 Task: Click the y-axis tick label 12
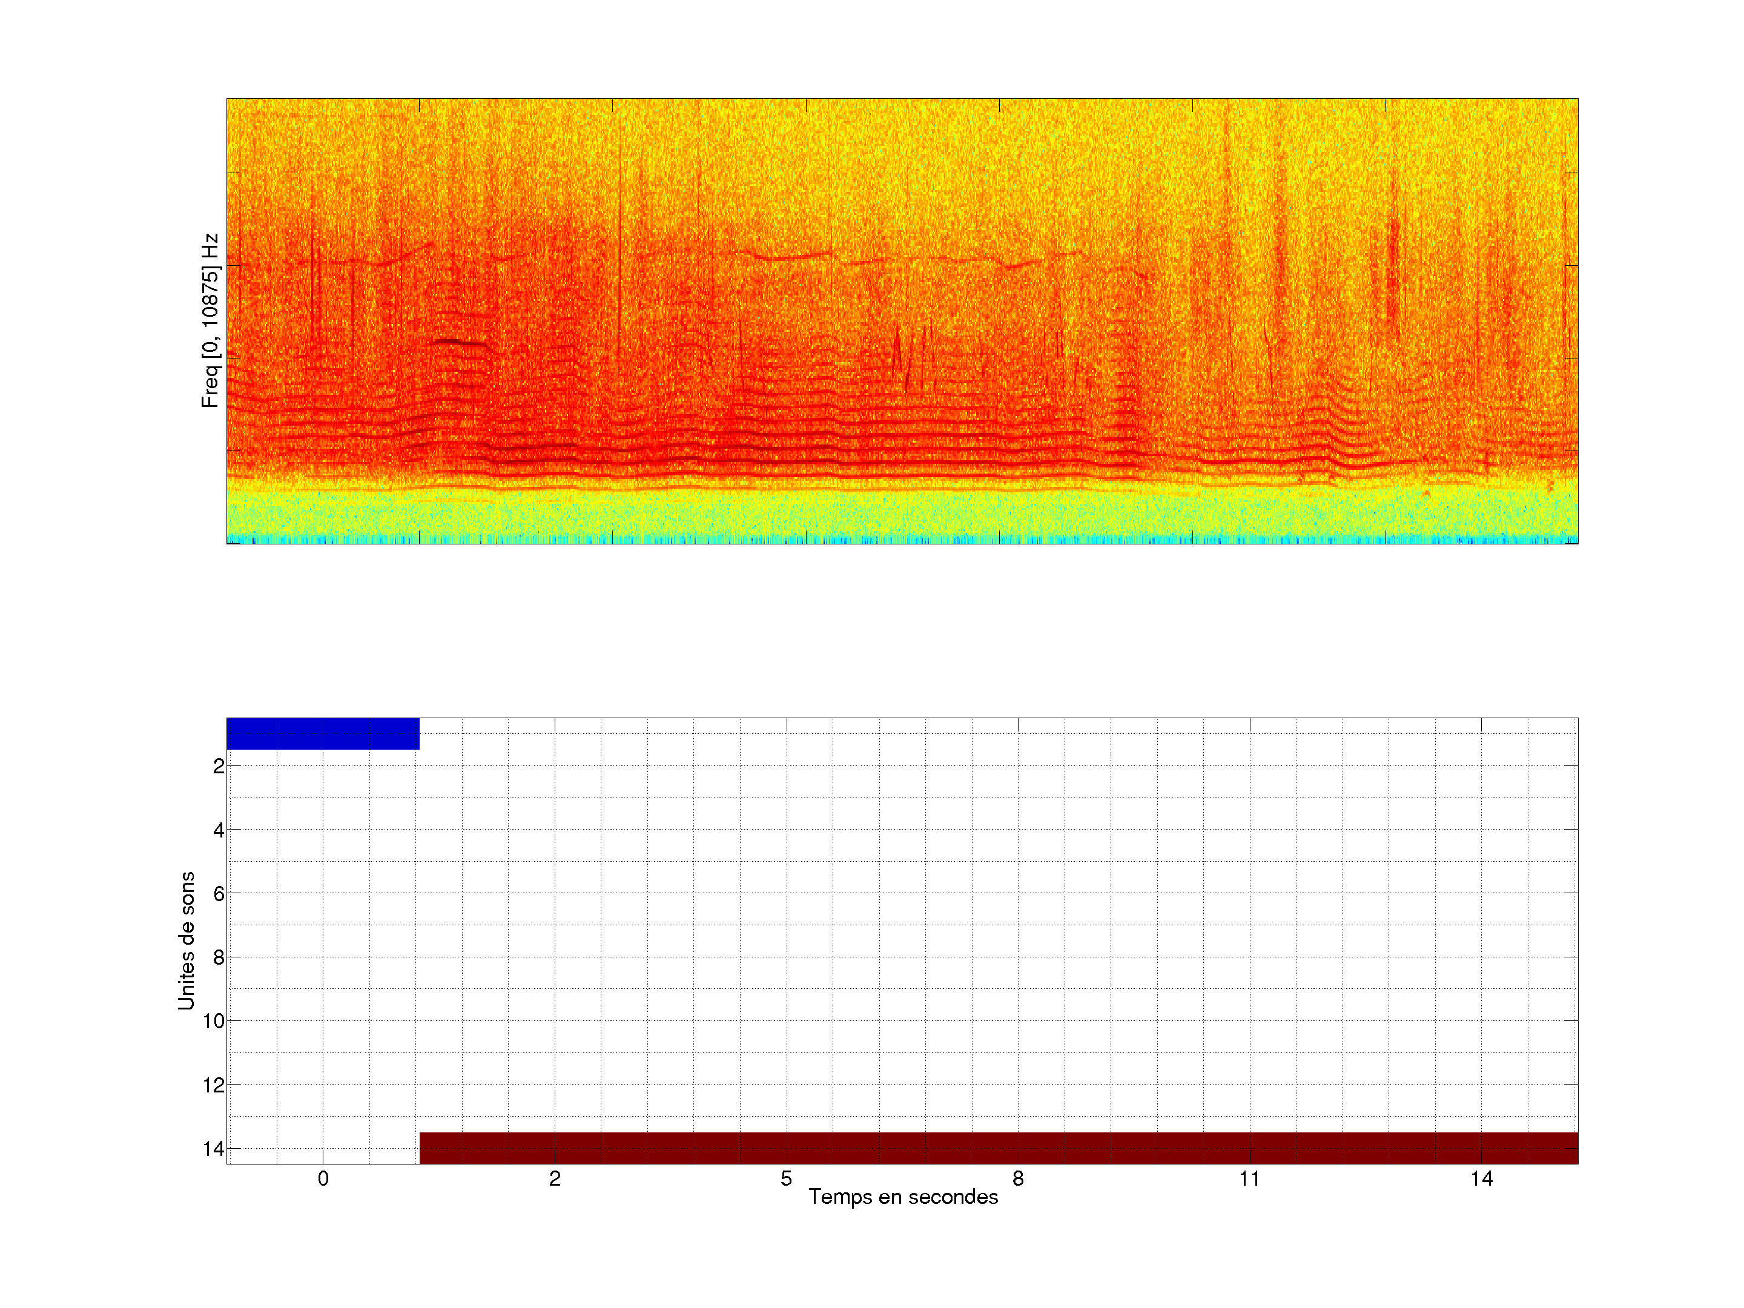click(214, 1086)
